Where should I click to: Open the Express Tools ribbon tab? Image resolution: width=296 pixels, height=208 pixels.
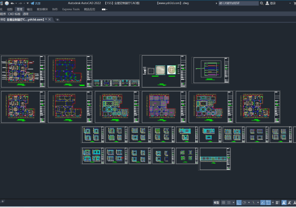[x=71, y=9]
